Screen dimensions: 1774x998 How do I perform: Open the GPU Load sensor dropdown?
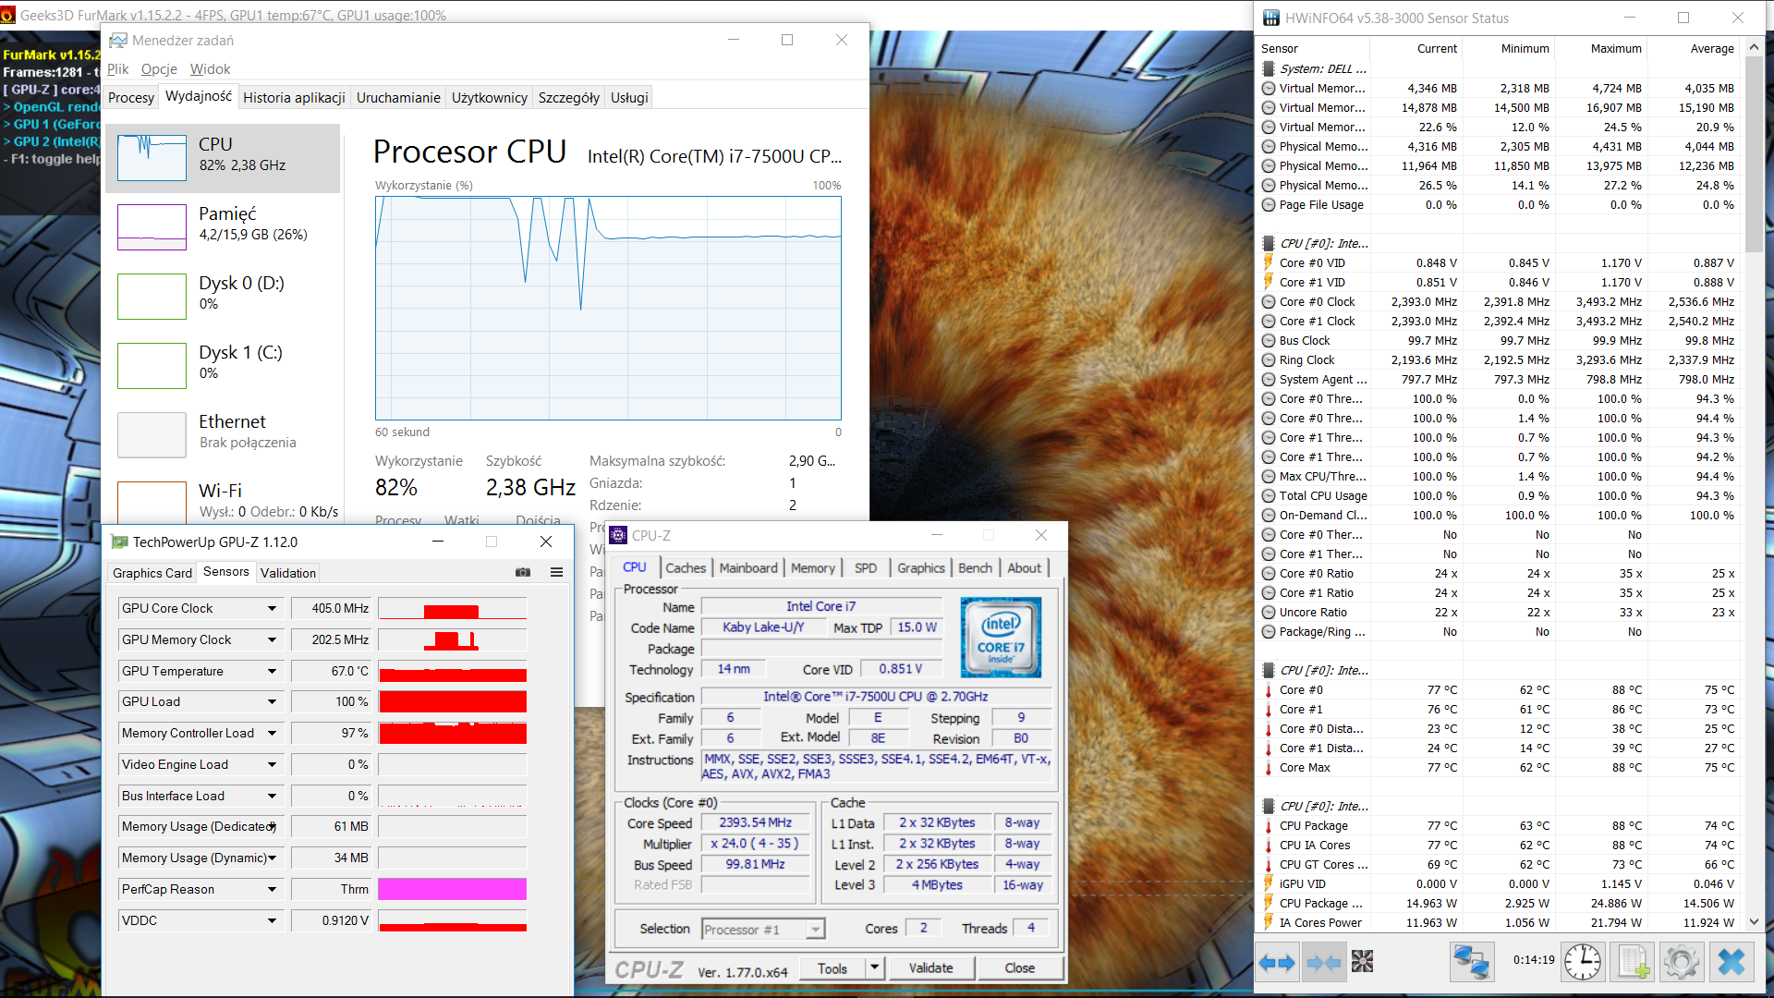point(272,702)
